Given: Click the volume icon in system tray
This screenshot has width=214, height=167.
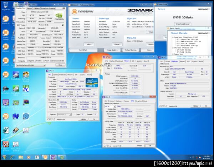Looking at the screenshot, I should click(200, 157).
